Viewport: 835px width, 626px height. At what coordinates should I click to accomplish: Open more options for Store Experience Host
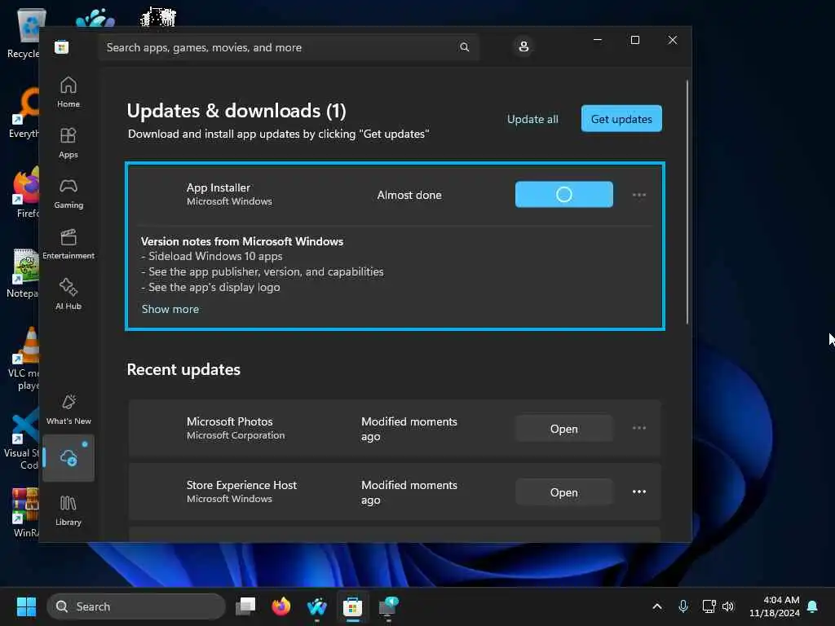pyautogui.click(x=639, y=492)
